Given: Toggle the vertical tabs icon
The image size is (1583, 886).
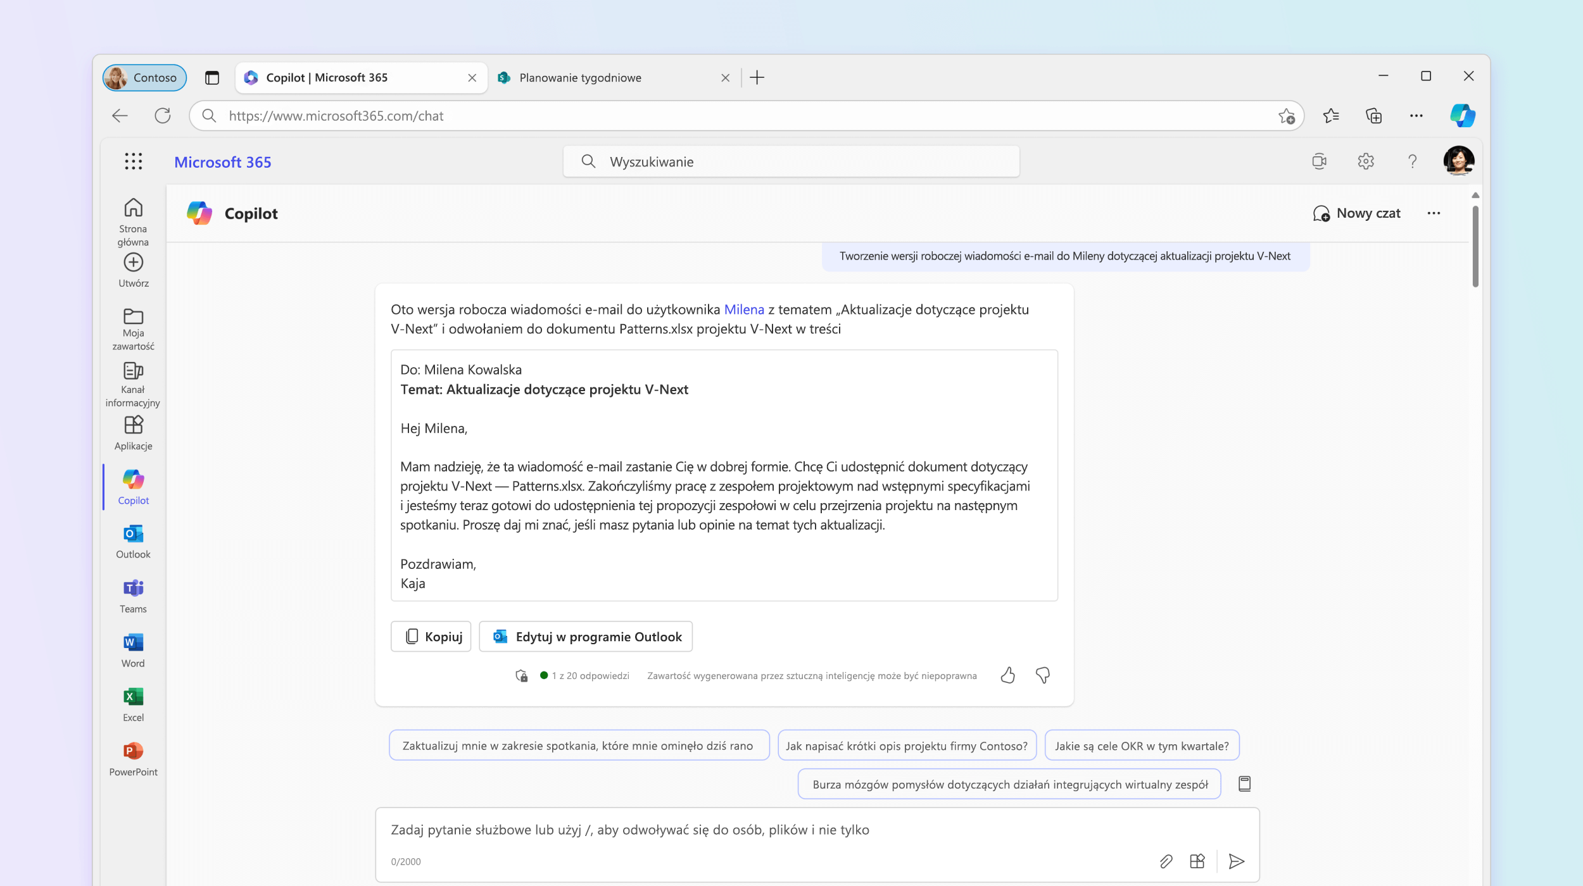Looking at the screenshot, I should pyautogui.click(x=212, y=78).
